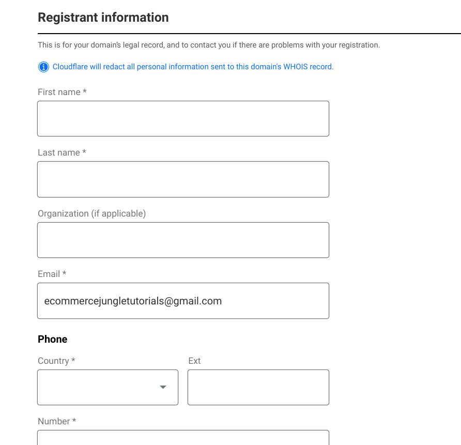Click the Registrant information heading
The width and height of the screenshot is (461, 445).
(103, 18)
